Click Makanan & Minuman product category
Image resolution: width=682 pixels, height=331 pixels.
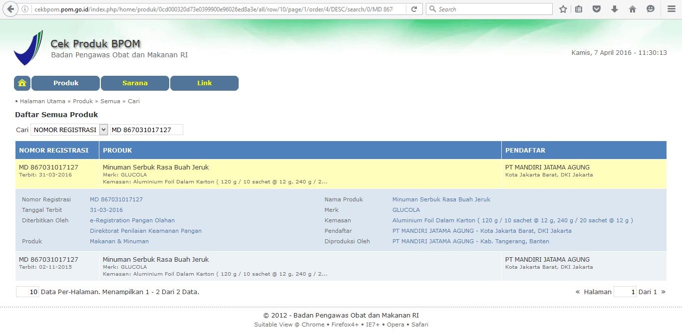click(119, 241)
